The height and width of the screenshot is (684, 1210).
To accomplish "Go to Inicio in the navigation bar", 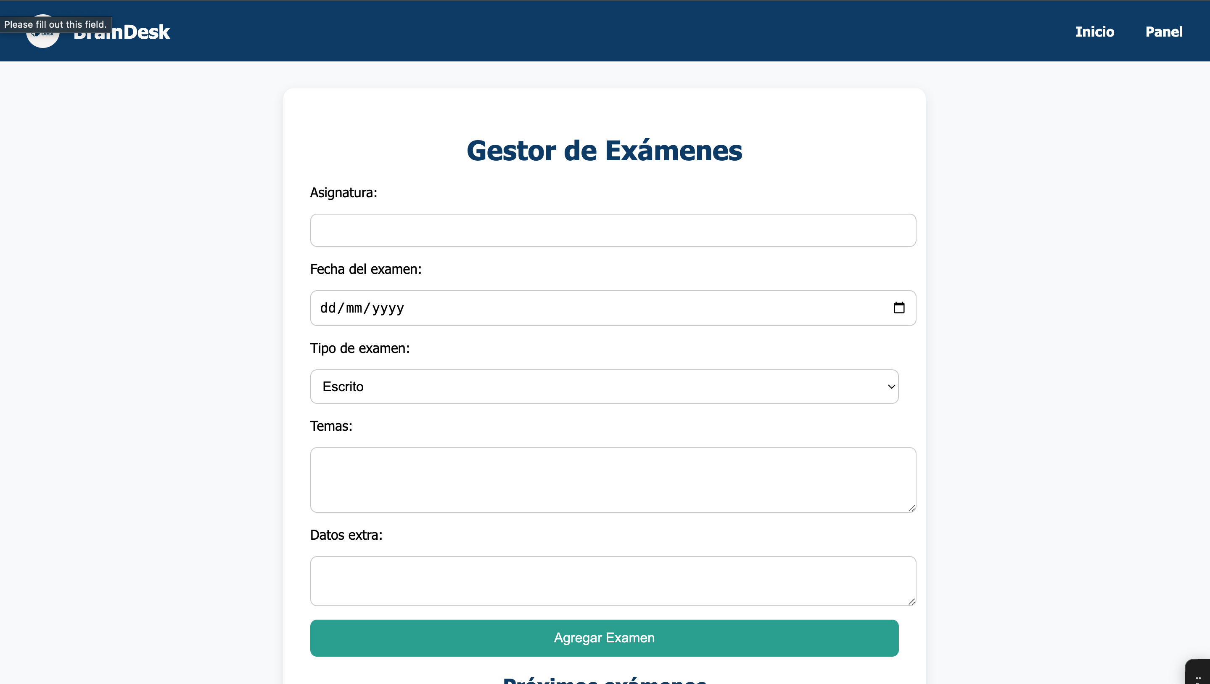I will (1094, 32).
